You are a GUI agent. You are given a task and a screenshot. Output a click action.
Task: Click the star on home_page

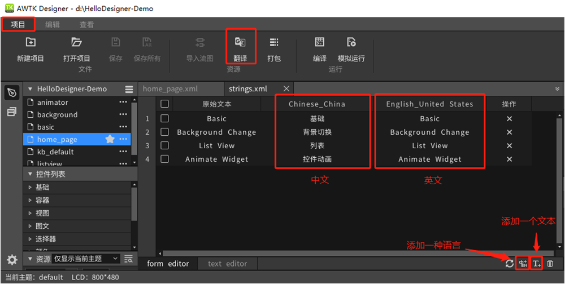(x=110, y=140)
